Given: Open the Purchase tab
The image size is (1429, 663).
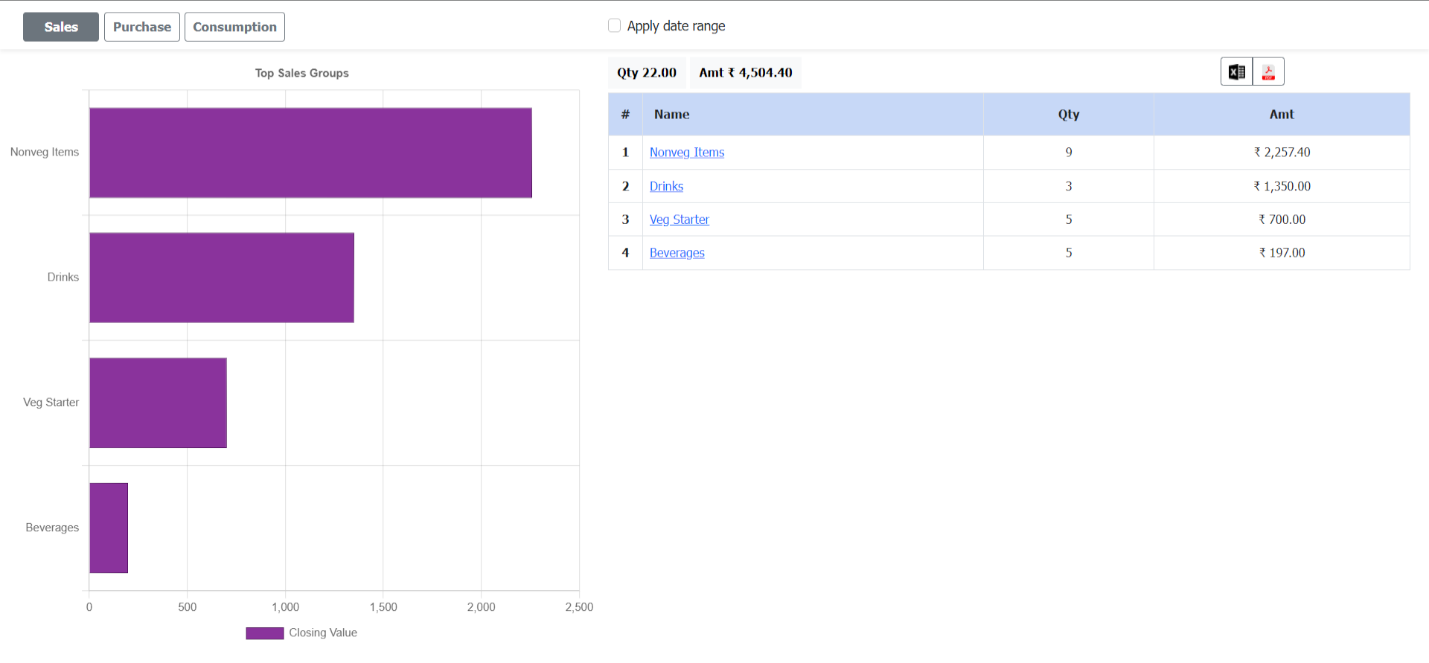Looking at the screenshot, I should (142, 27).
